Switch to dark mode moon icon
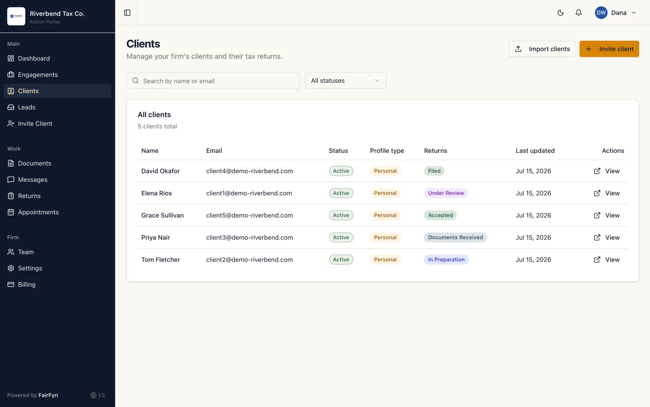 click(560, 13)
